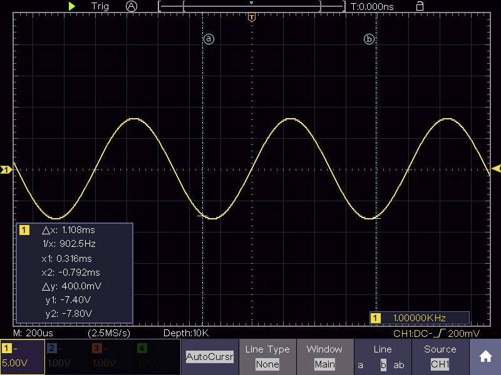Select line 'a' in the Line menu

pyautogui.click(x=360, y=364)
